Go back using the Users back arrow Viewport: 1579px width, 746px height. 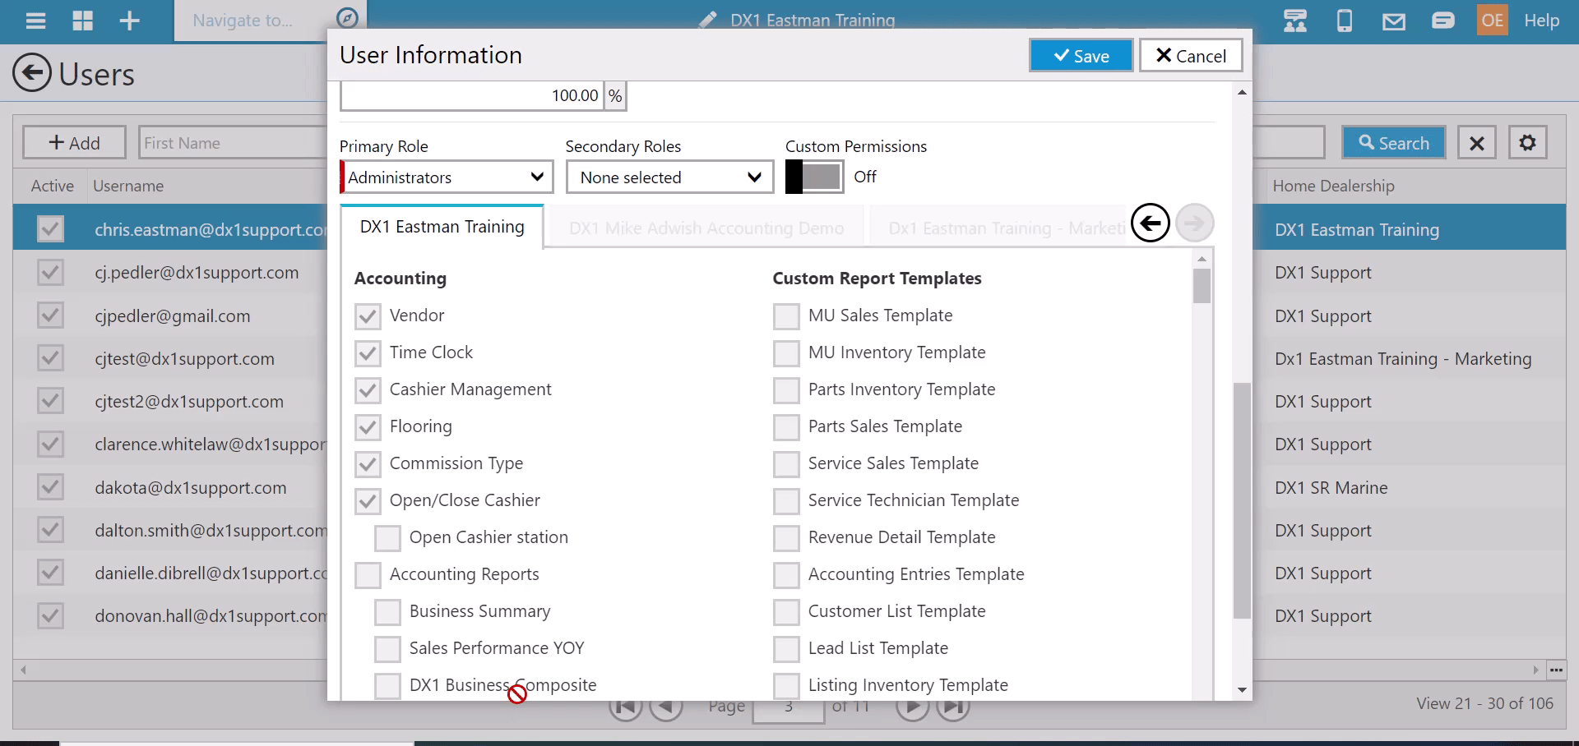point(32,73)
